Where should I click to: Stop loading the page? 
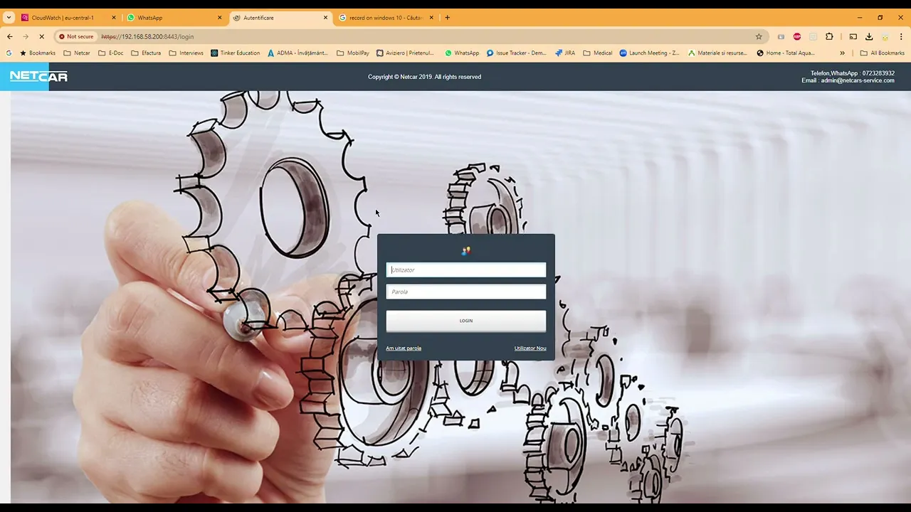coord(41,36)
